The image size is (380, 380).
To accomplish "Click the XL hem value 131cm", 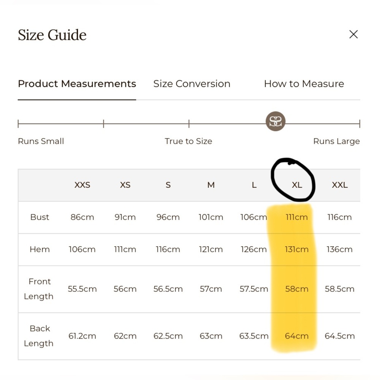I will pos(297,249).
